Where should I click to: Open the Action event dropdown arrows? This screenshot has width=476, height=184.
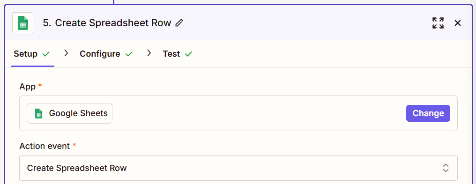pos(446,168)
